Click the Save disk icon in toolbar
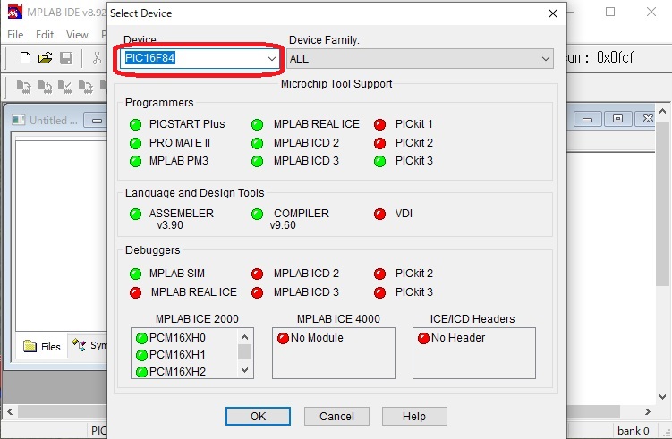 (66, 58)
